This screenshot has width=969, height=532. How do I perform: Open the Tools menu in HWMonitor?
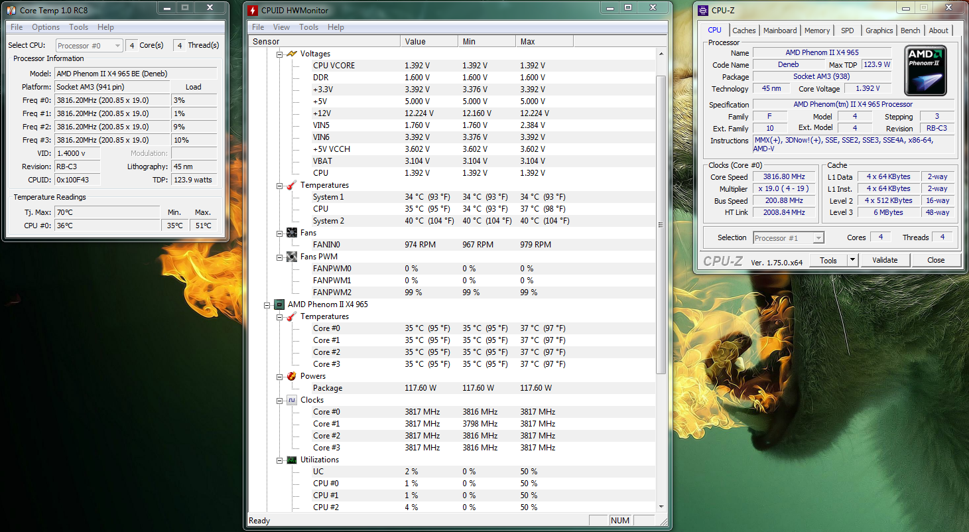[x=309, y=27]
